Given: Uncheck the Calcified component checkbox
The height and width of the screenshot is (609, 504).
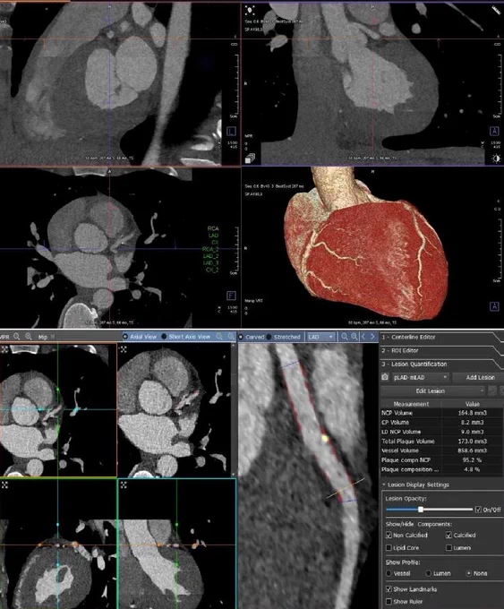Looking at the screenshot, I should coord(448,536).
